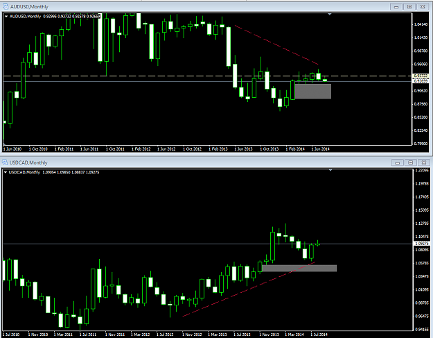The height and width of the screenshot is (338, 433).
Task: Select the gray rectangle on AUDUSD chart
Action: pos(313,92)
